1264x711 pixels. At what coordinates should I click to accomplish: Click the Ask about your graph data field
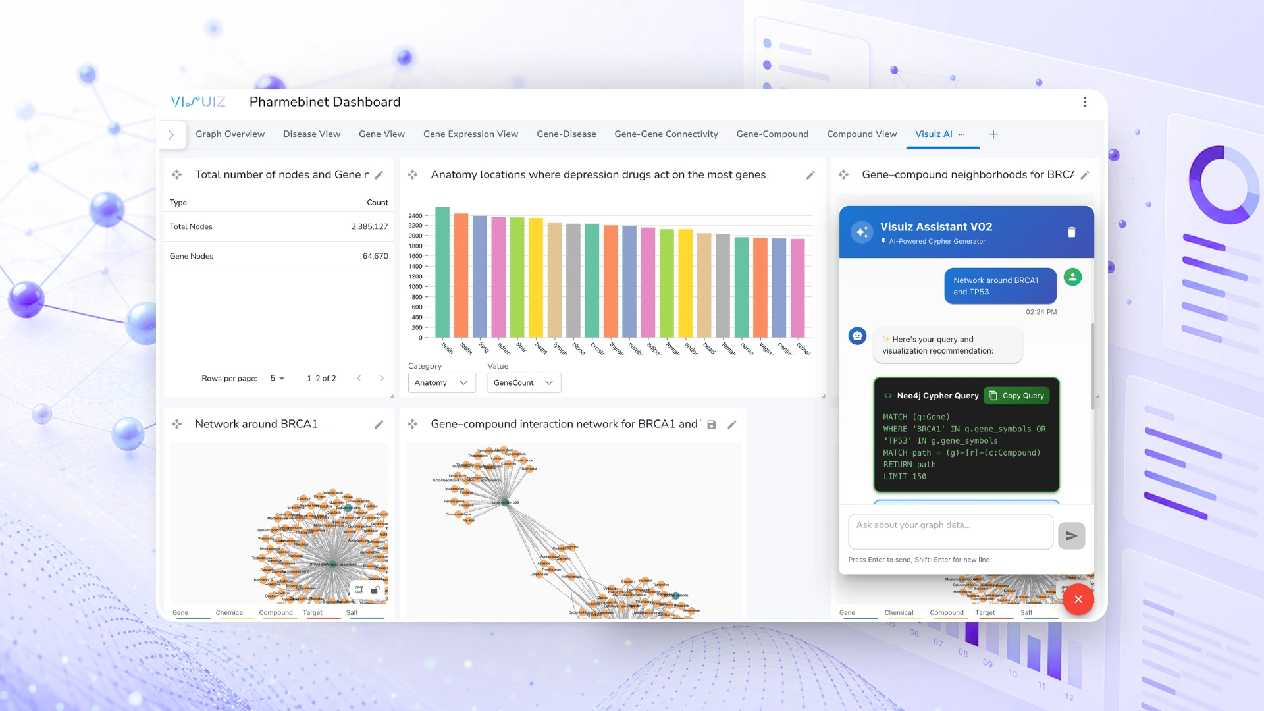click(x=951, y=531)
